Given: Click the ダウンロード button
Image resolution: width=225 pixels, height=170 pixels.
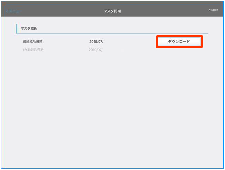Looking at the screenshot, I should pos(179,42).
